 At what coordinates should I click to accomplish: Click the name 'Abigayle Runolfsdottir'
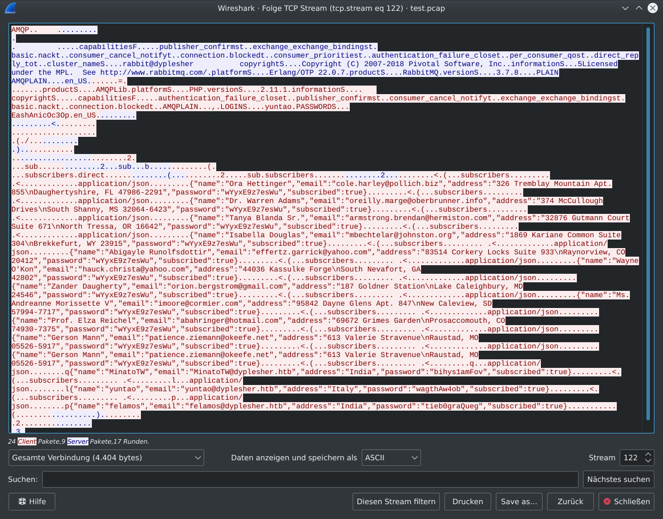point(159,252)
